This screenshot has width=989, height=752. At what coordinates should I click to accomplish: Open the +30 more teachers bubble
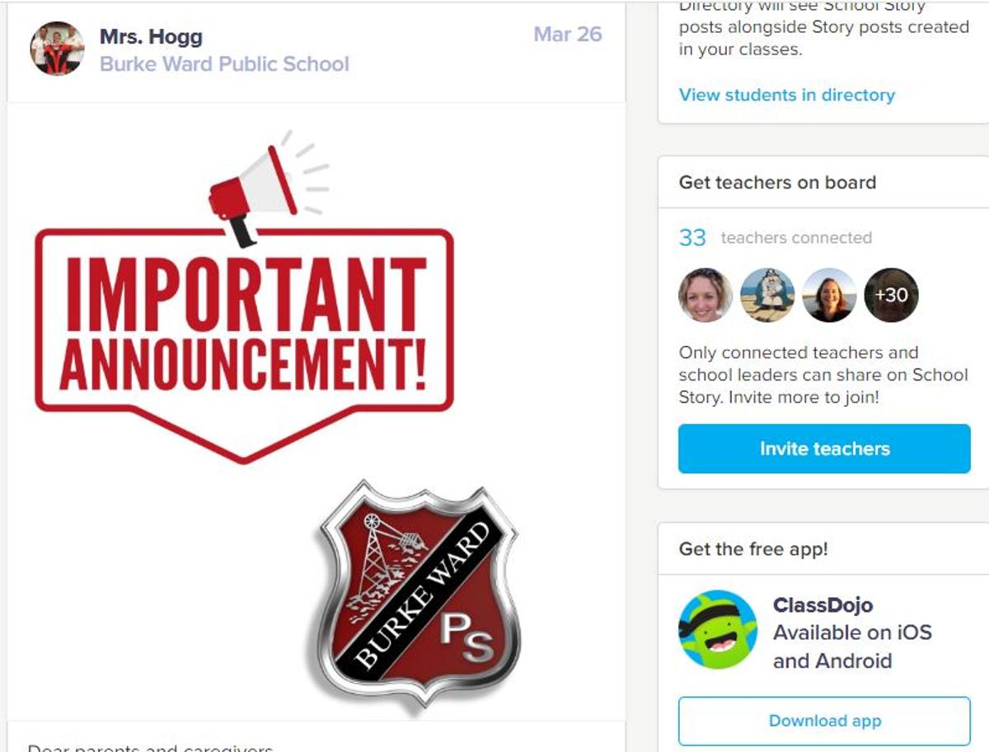pos(891,295)
